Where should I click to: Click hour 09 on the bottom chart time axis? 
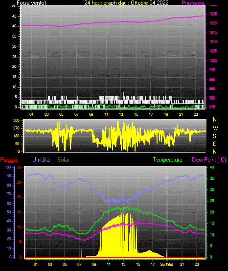94,264
